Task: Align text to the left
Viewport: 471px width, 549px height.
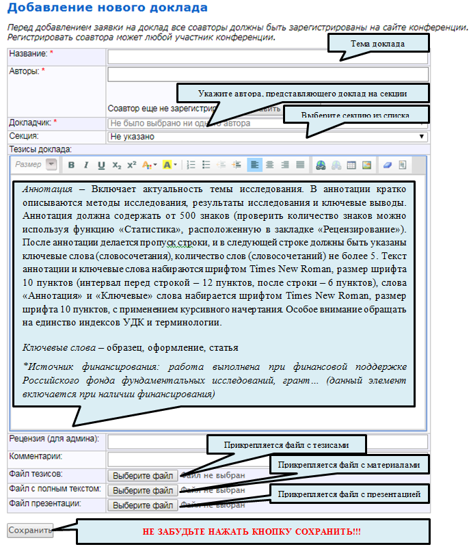Action: coord(254,165)
